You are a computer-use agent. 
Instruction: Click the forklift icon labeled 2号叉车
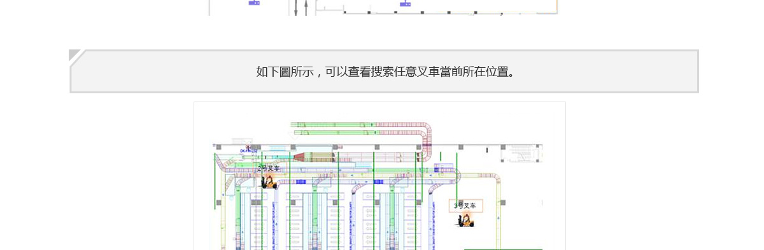pyautogui.click(x=269, y=181)
